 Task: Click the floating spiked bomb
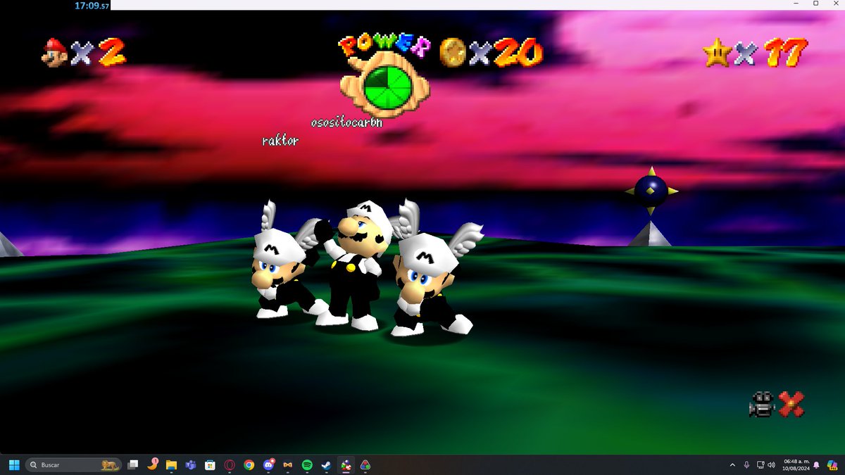651,189
